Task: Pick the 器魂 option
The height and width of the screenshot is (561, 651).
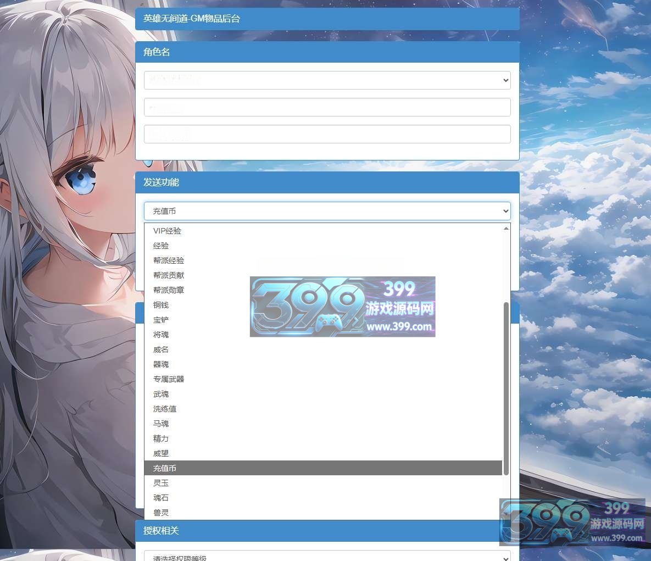Action: (x=323, y=364)
